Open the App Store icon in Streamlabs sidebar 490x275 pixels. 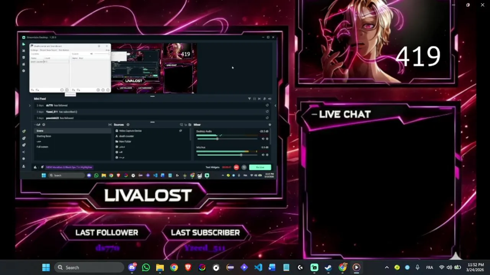[x=23, y=57]
